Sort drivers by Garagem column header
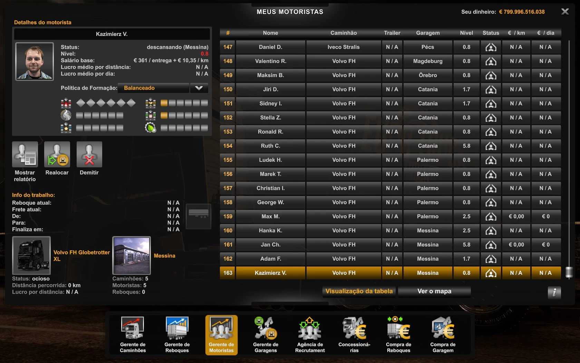 tap(428, 33)
